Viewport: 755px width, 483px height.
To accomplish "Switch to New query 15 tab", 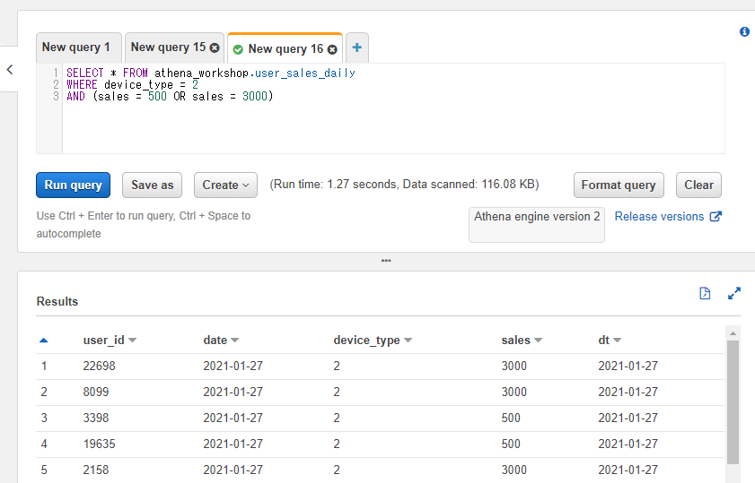I will (168, 47).
